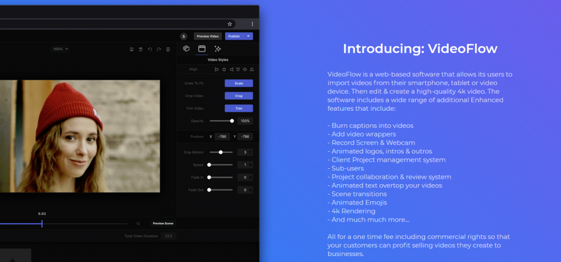Click the Position Y input field

245,136
